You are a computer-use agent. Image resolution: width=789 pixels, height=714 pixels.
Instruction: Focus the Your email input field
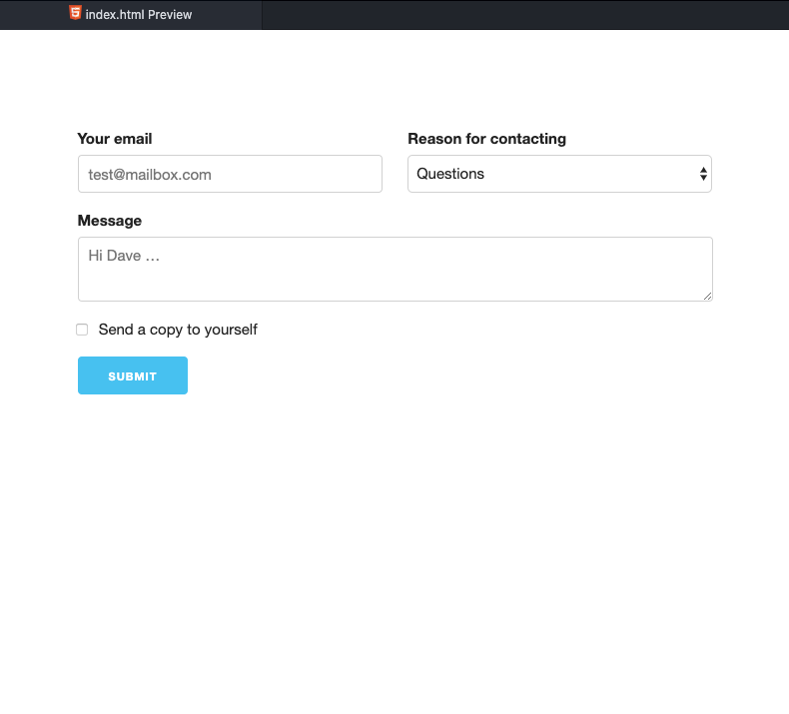point(230,174)
